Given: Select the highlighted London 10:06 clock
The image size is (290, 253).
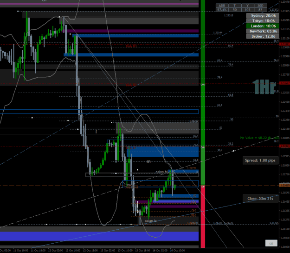Looking at the screenshot, I should (x=264, y=26).
